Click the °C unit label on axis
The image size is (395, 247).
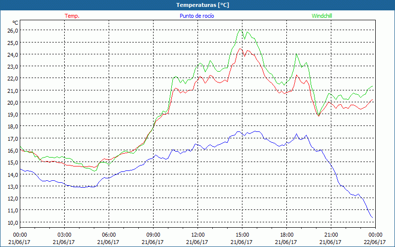point(15,23)
